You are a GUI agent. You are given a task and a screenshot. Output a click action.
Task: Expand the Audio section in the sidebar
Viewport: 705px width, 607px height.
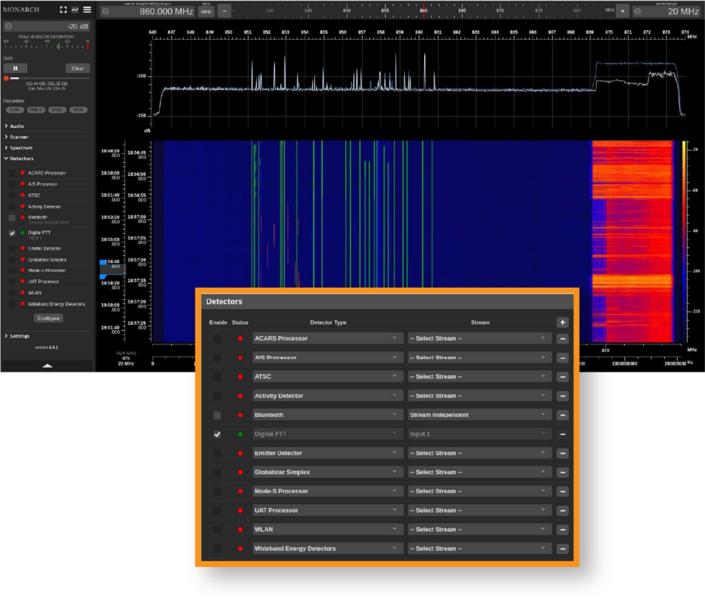(x=17, y=126)
